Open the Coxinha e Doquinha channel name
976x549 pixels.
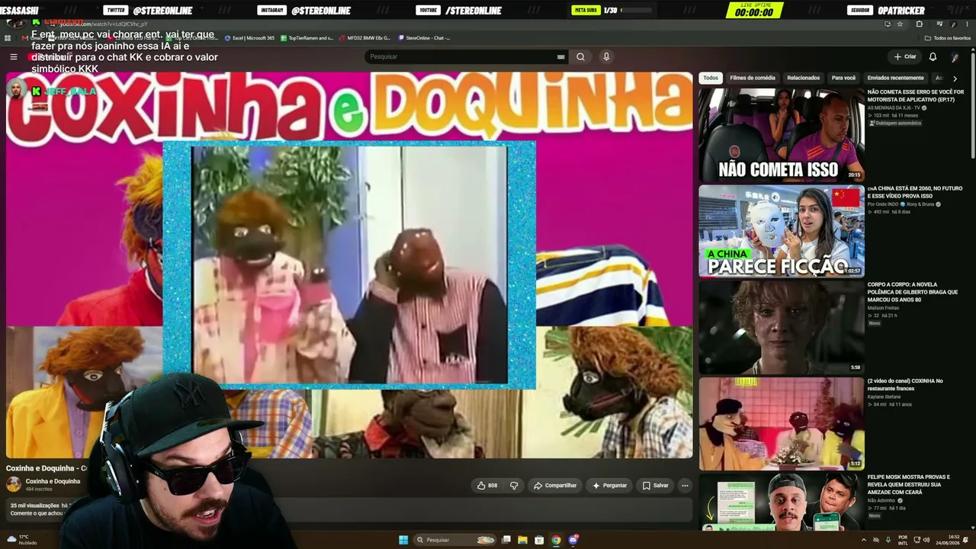click(53, 481)
